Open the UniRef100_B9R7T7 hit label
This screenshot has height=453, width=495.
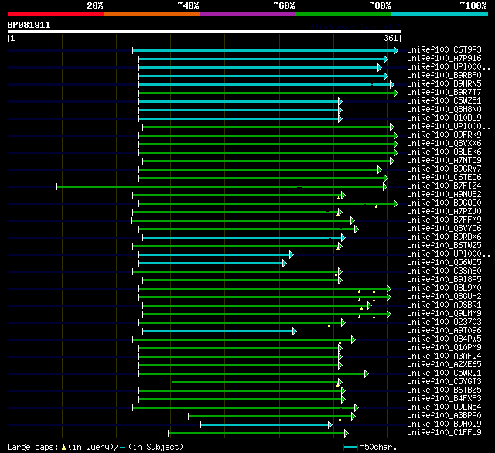coord(444,93)
